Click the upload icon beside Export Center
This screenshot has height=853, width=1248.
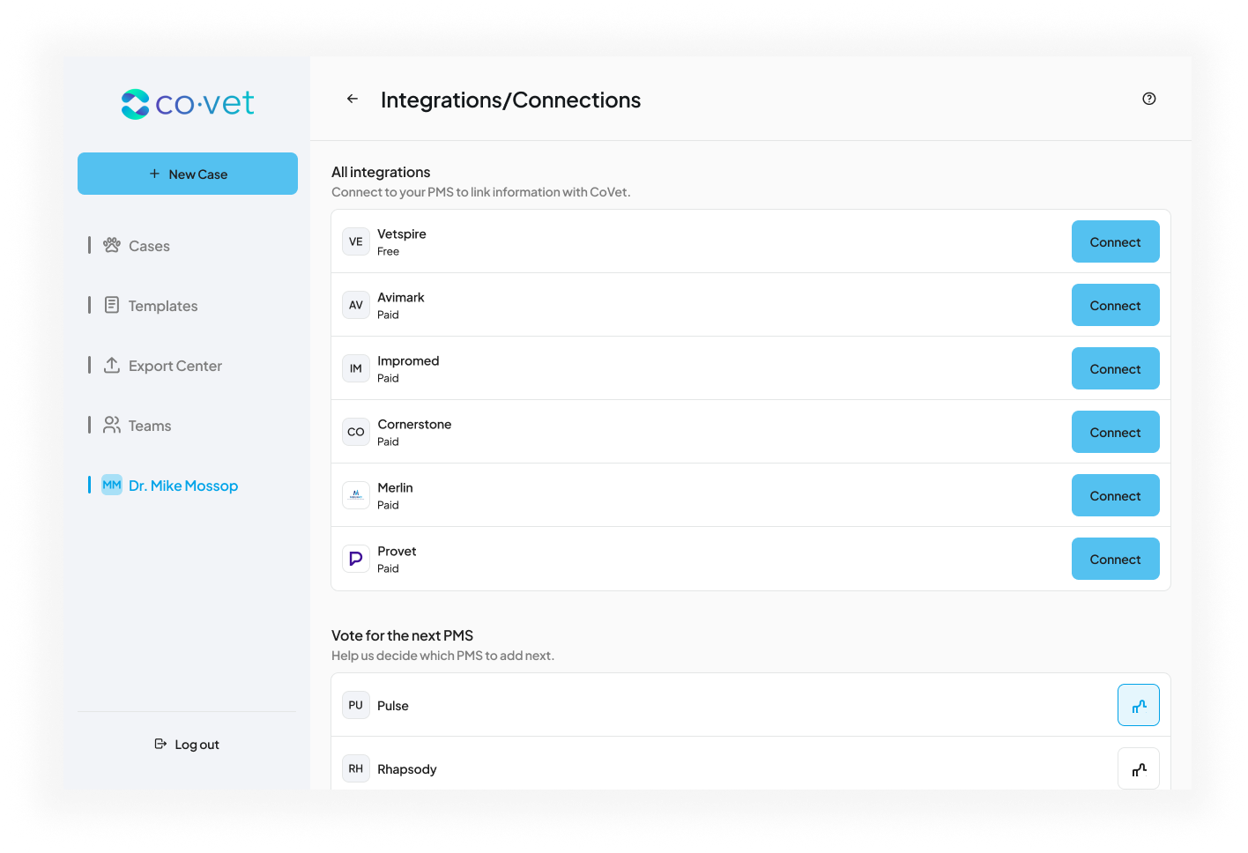pos(112,365)
